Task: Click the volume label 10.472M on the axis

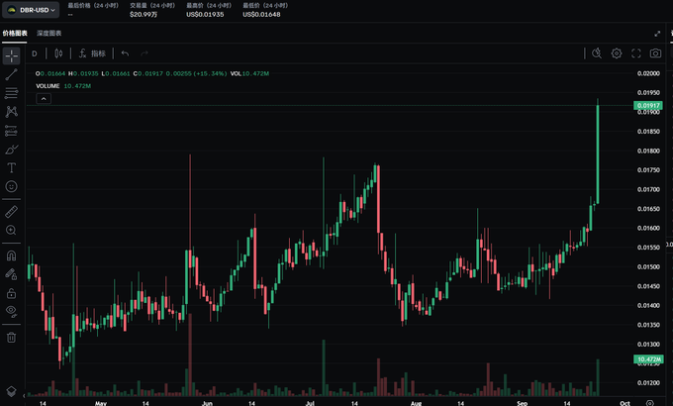Action: (x=648, y=359)
